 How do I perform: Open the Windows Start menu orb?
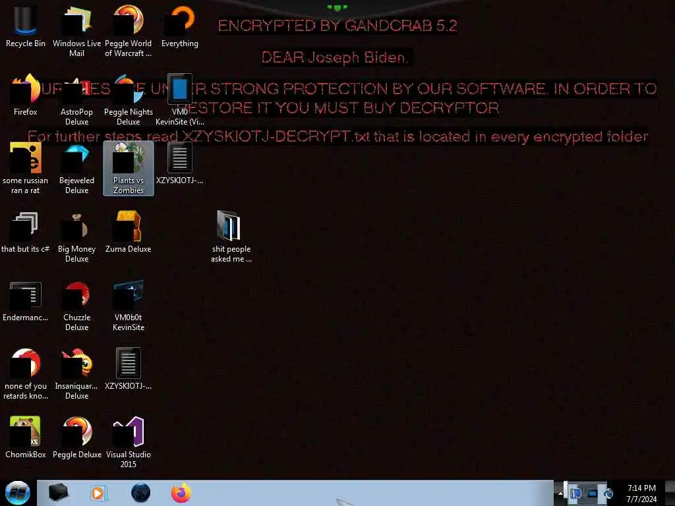pyautogui.click(x=18, y=493)
